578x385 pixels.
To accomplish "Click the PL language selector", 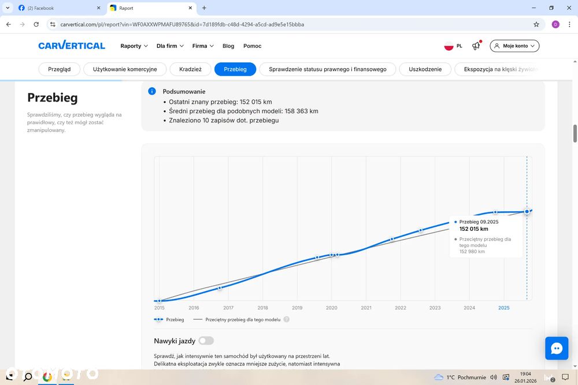I will tap(459, 46).
